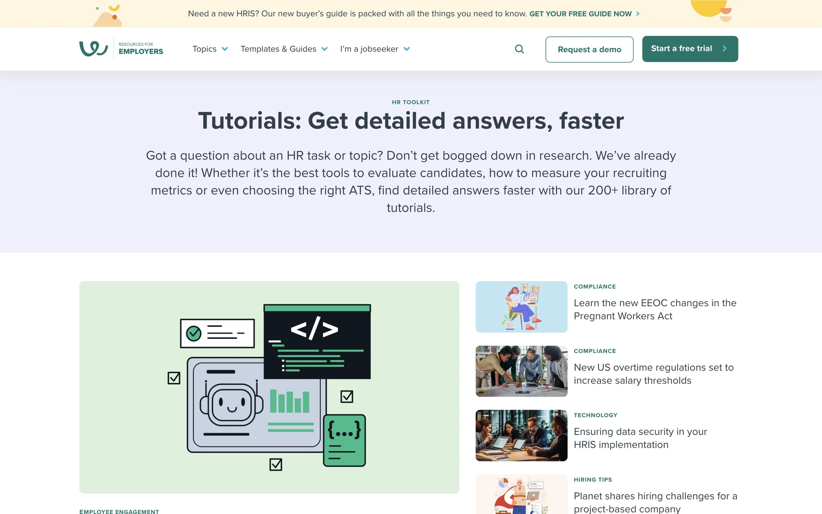822x514 pixels.
Task: Open the data security article thumbnail
Action: 521,435
